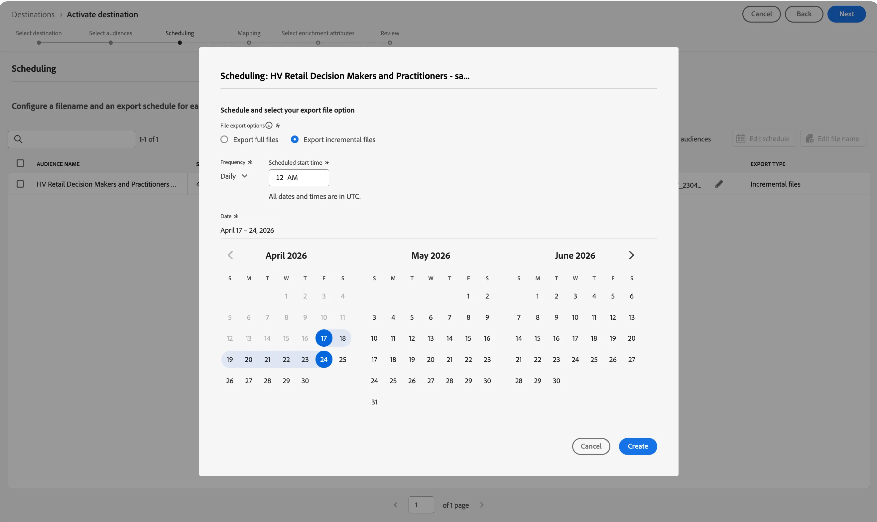Viewport: 877px width, 522px height.
Task: Click the top-bar Next button
Action: coord(846,14)
